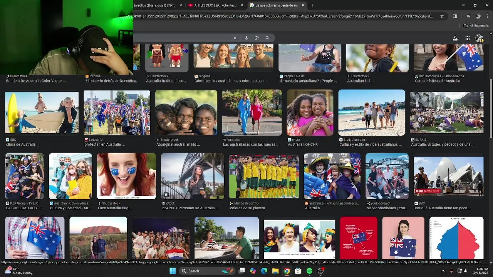Open Task View on the taskbar
The height and width of the screenshot is (277, 493).
[x=242, y=271]
